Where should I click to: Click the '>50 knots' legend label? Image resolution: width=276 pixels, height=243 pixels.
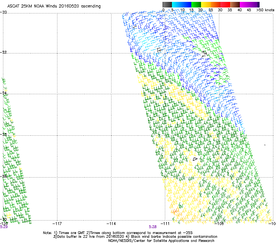[265, 10]
